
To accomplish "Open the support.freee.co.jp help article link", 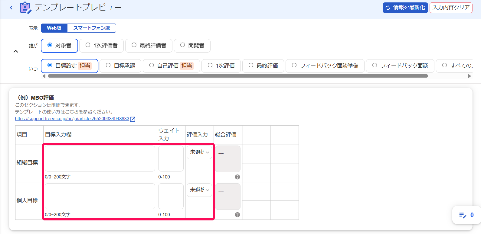I will click(72, 119).
